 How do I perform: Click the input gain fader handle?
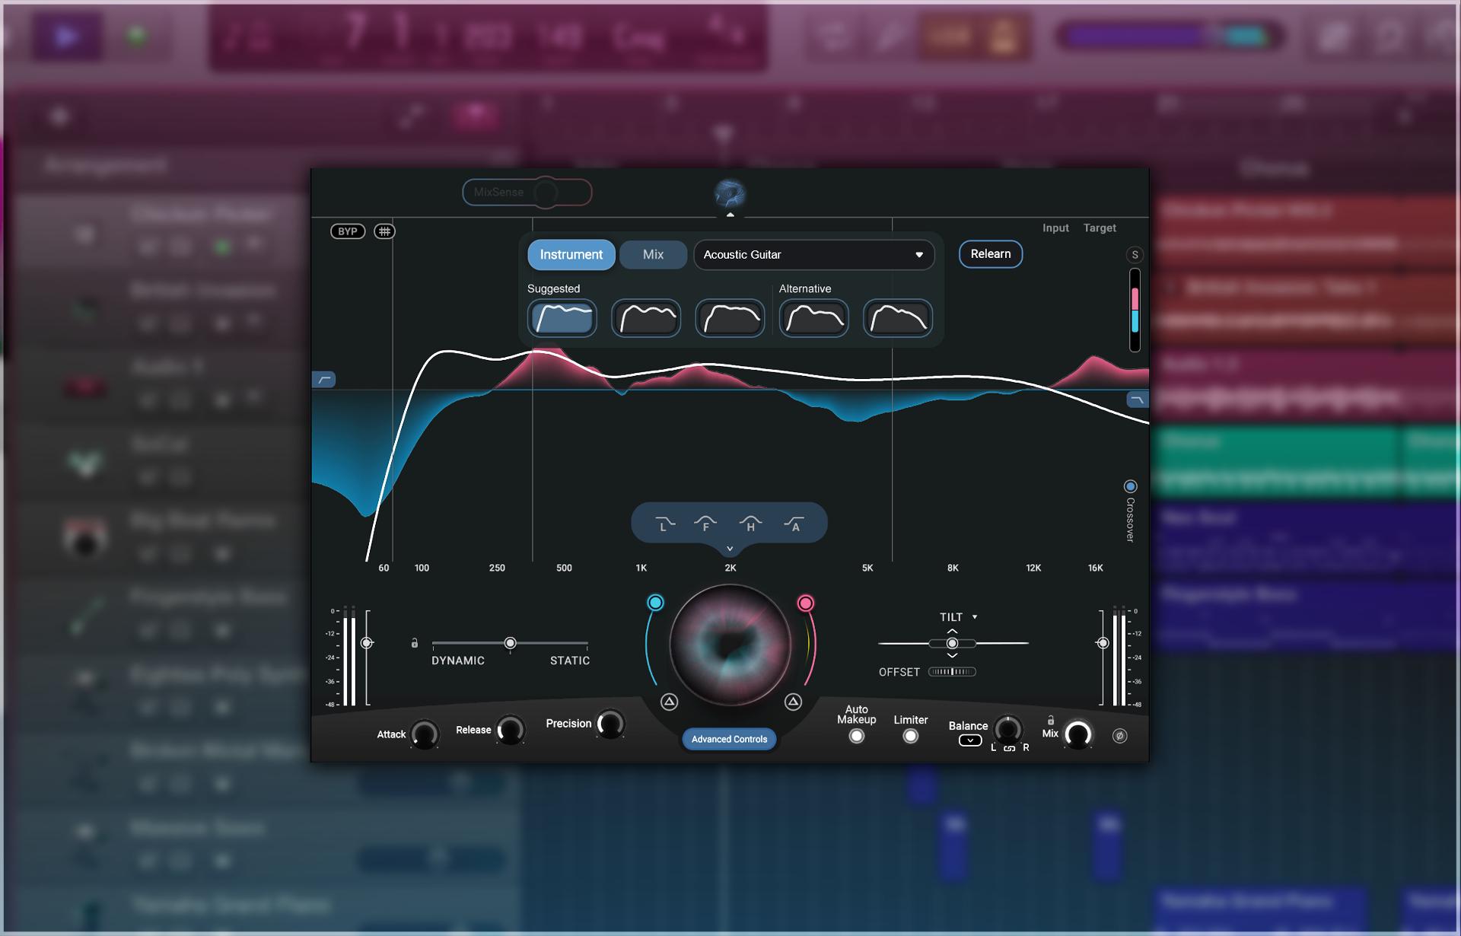pos(367,643)
